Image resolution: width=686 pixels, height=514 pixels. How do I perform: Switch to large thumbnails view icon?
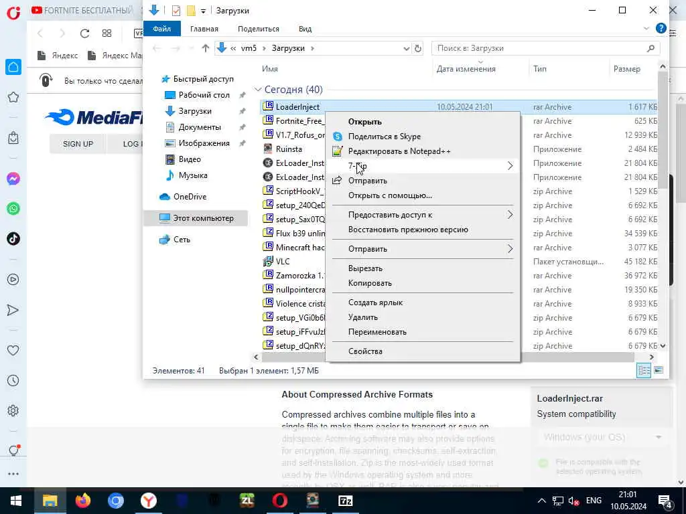658,370
